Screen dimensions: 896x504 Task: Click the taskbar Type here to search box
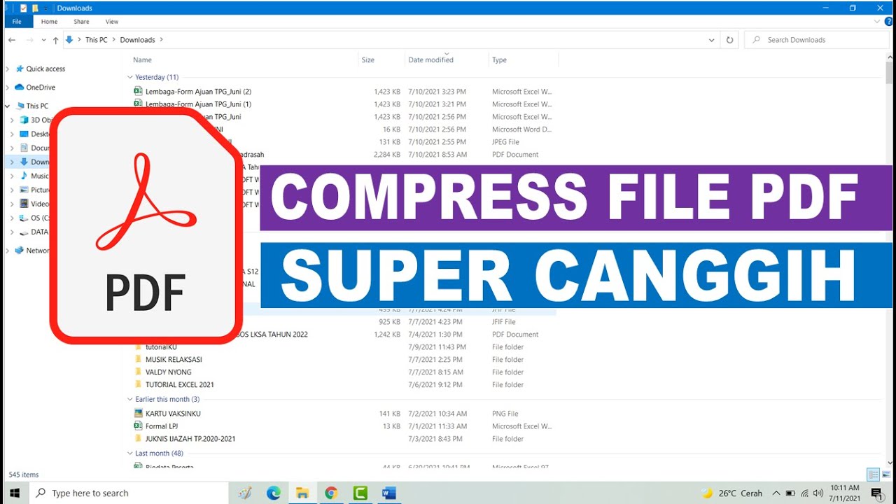tap(130, 493)
